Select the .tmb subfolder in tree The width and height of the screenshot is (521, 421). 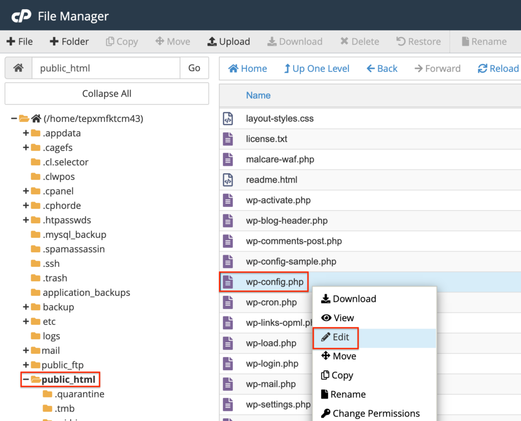(x=59, y=408)
